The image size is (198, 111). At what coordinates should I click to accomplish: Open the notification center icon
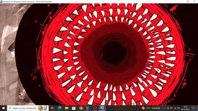(x=193, y=108)
